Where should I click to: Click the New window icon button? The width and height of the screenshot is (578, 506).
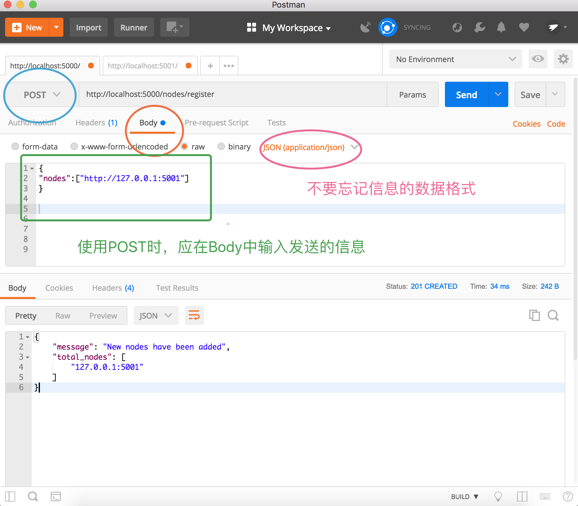click(175, 28)
